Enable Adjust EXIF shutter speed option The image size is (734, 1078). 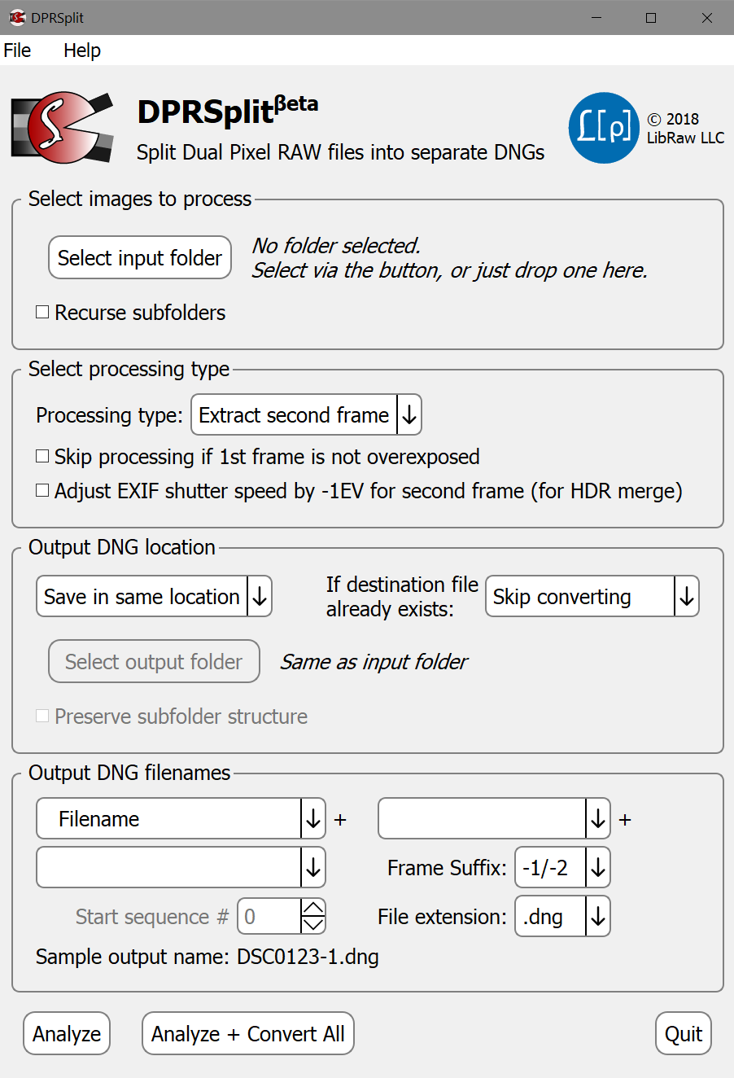[43, 491]
